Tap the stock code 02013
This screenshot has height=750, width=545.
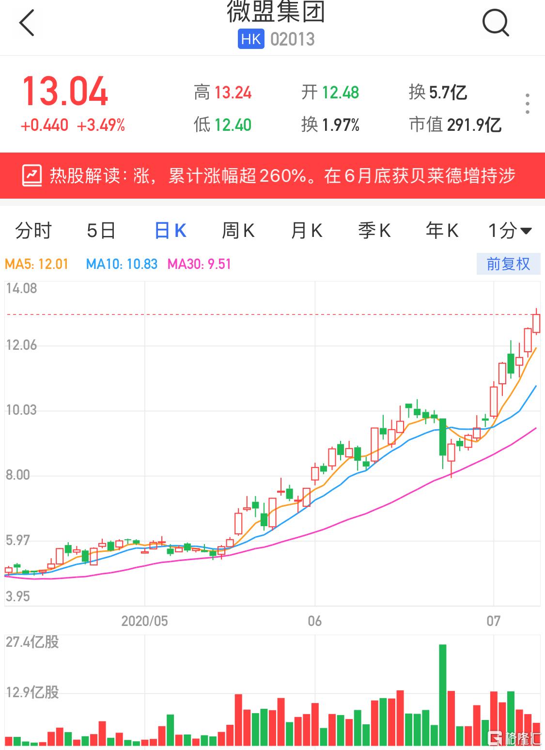[x=293, y=39]
